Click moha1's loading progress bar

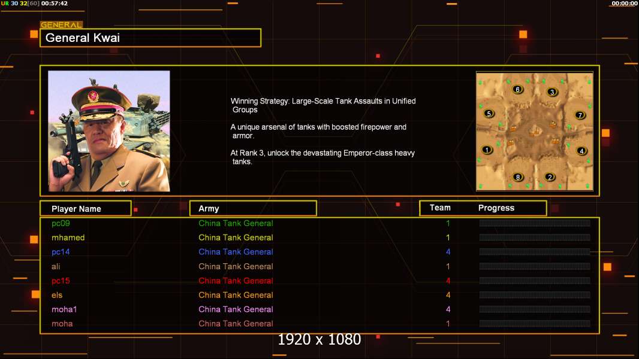click(x=535, y=309)
